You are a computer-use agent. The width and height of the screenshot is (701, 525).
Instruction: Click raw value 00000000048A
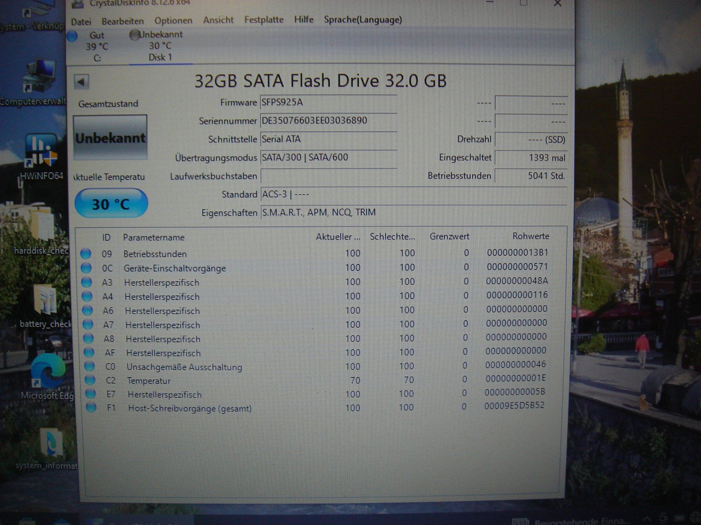point(517,281)
